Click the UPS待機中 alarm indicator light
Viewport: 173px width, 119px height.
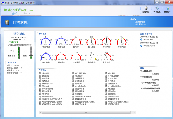pyautogui.click(x=106, y=79)
